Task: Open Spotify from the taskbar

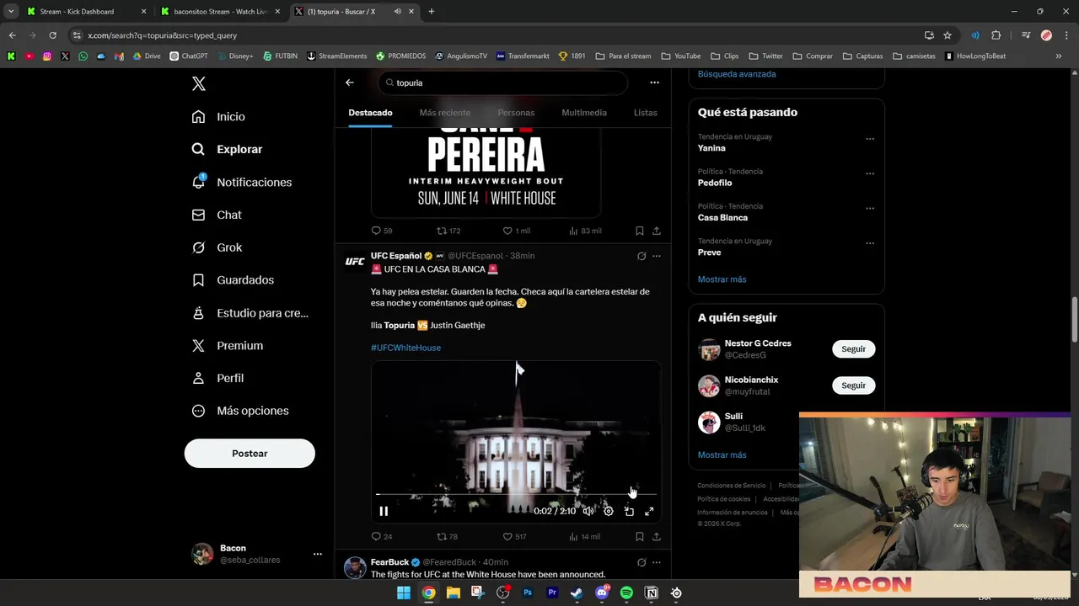Action: point(626,593)
